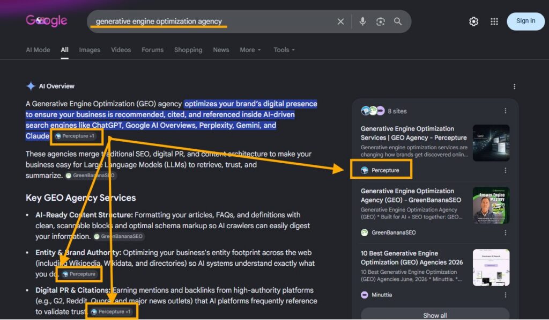The image size is (549, 320).
Task: Open three-dot menu for the Percepture source
Action: (x=505, y=170)
